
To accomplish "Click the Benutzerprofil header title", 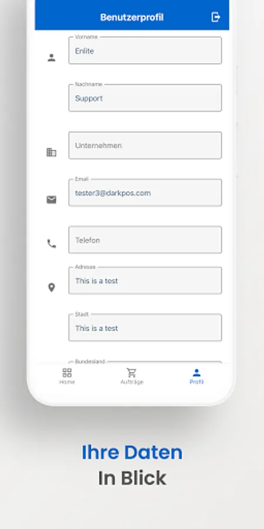I will coord(131,17).
